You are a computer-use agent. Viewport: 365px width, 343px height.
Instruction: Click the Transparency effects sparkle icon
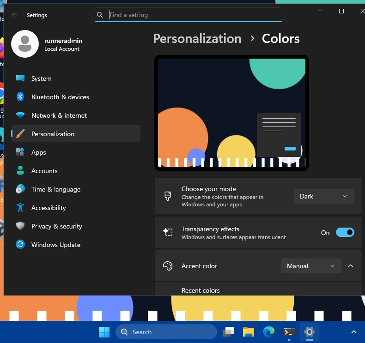point(168,232)
